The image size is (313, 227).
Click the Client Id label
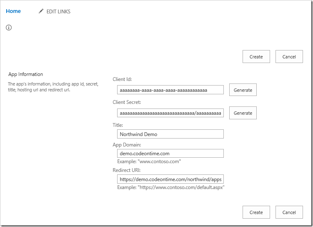click(122, 79)
